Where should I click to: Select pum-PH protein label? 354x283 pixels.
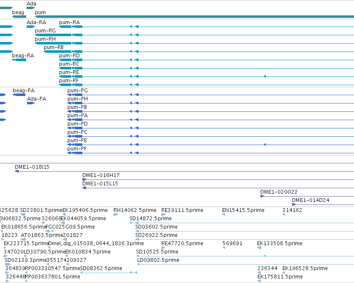coord(77,99)
